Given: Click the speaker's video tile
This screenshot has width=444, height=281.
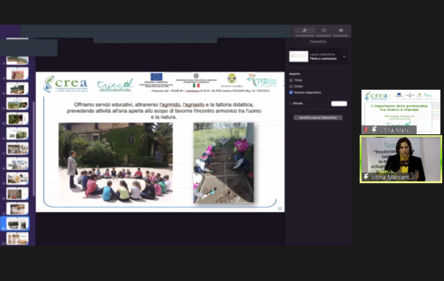Looking at the screenshot, I should (400, 159).
